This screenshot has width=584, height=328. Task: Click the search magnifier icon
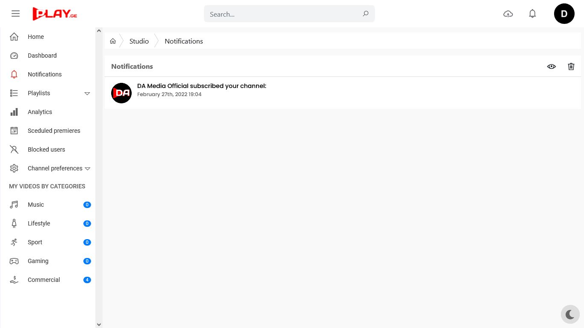(366, 14)
